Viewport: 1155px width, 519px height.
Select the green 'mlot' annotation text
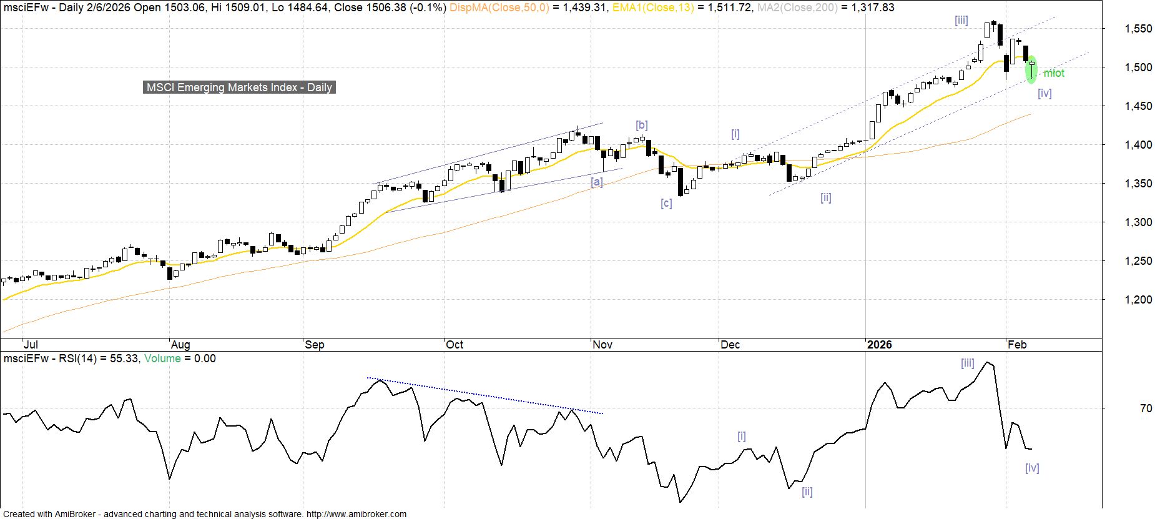click(1054, 73)
